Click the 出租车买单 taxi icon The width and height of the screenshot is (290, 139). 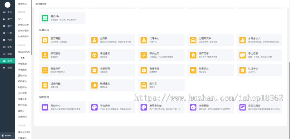click(193, 40)
